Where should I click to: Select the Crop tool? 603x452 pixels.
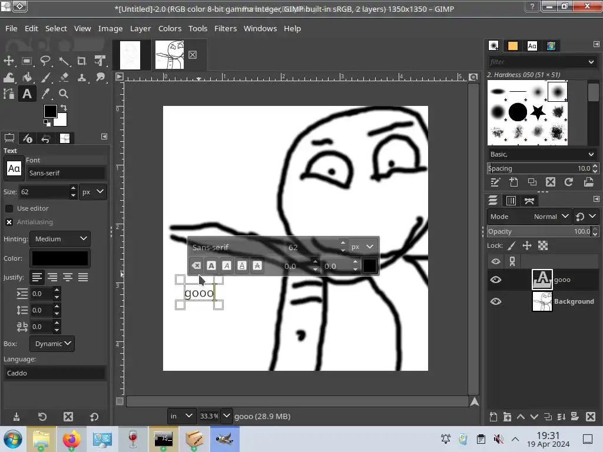(x=81, y=61)
